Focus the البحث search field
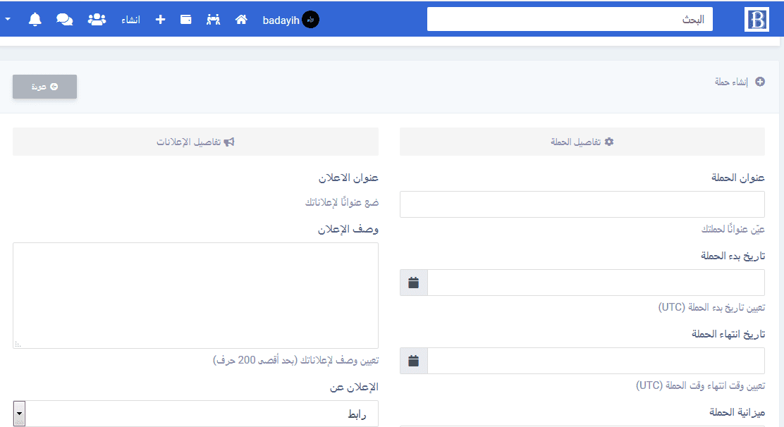This screenshot has height=427, width=784. tap(570, 19)
